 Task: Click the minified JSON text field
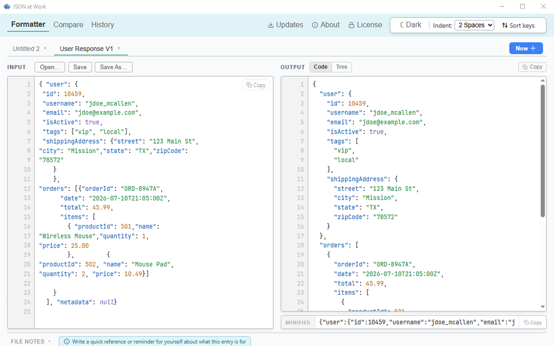click(x=417, y=322)
